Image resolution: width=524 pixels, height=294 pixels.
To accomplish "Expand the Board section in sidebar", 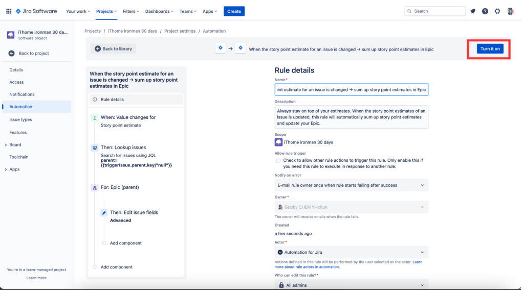I will pos(6,145).
